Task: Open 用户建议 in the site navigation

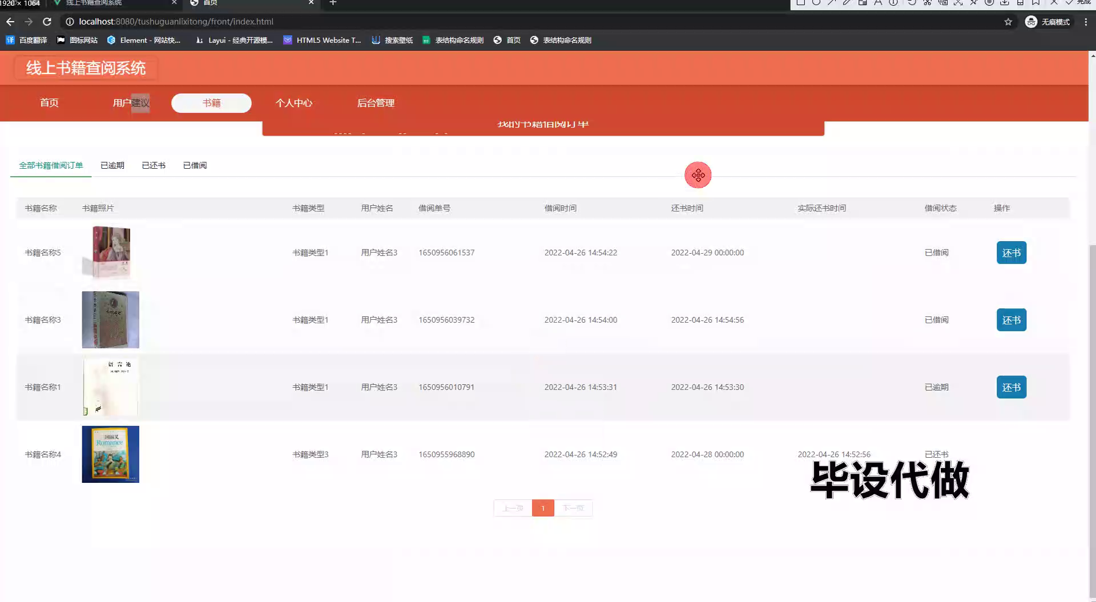Action: pos(131,103)
